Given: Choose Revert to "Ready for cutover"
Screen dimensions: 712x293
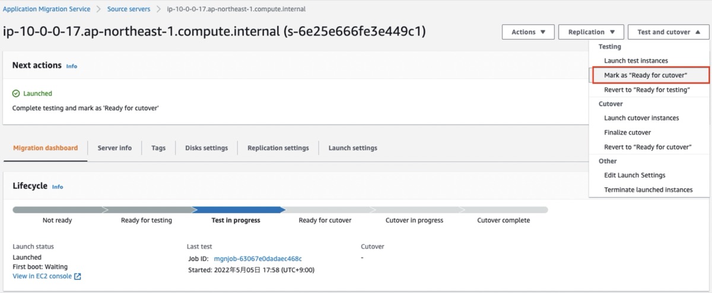Looking at the screenshot, I should [x=647, y=147].
